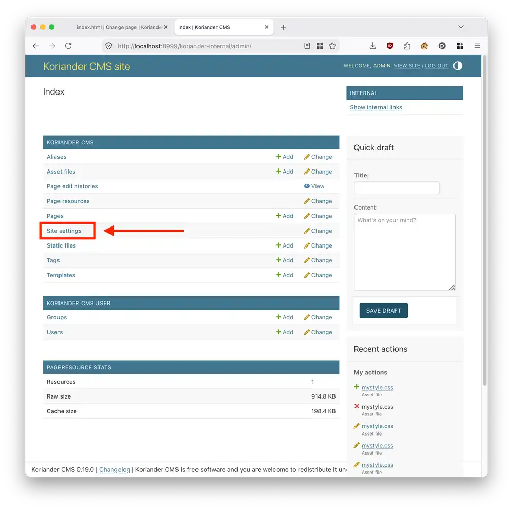Open a new tab with the plus button
This screenshot has height=510, width=513.
pos(283,27)
